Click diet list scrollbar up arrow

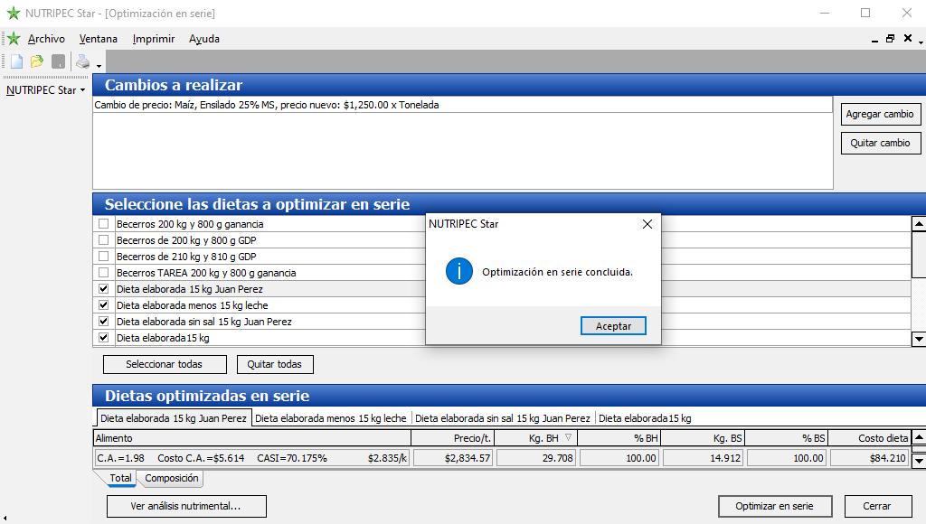(919, 224)
